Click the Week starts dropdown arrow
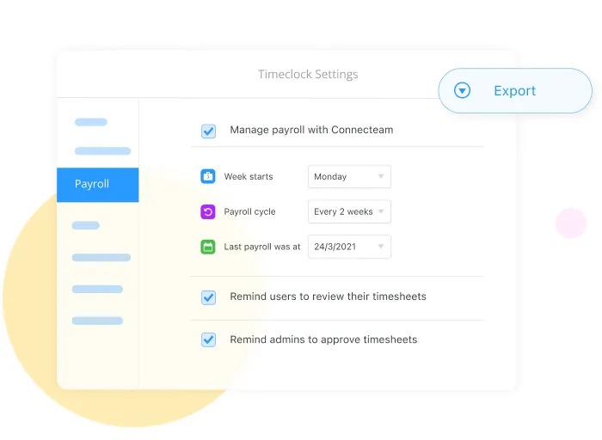 (x=380, y=177)
